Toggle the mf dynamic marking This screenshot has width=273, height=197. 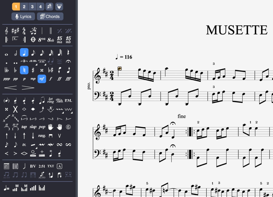tap(42, 79)
